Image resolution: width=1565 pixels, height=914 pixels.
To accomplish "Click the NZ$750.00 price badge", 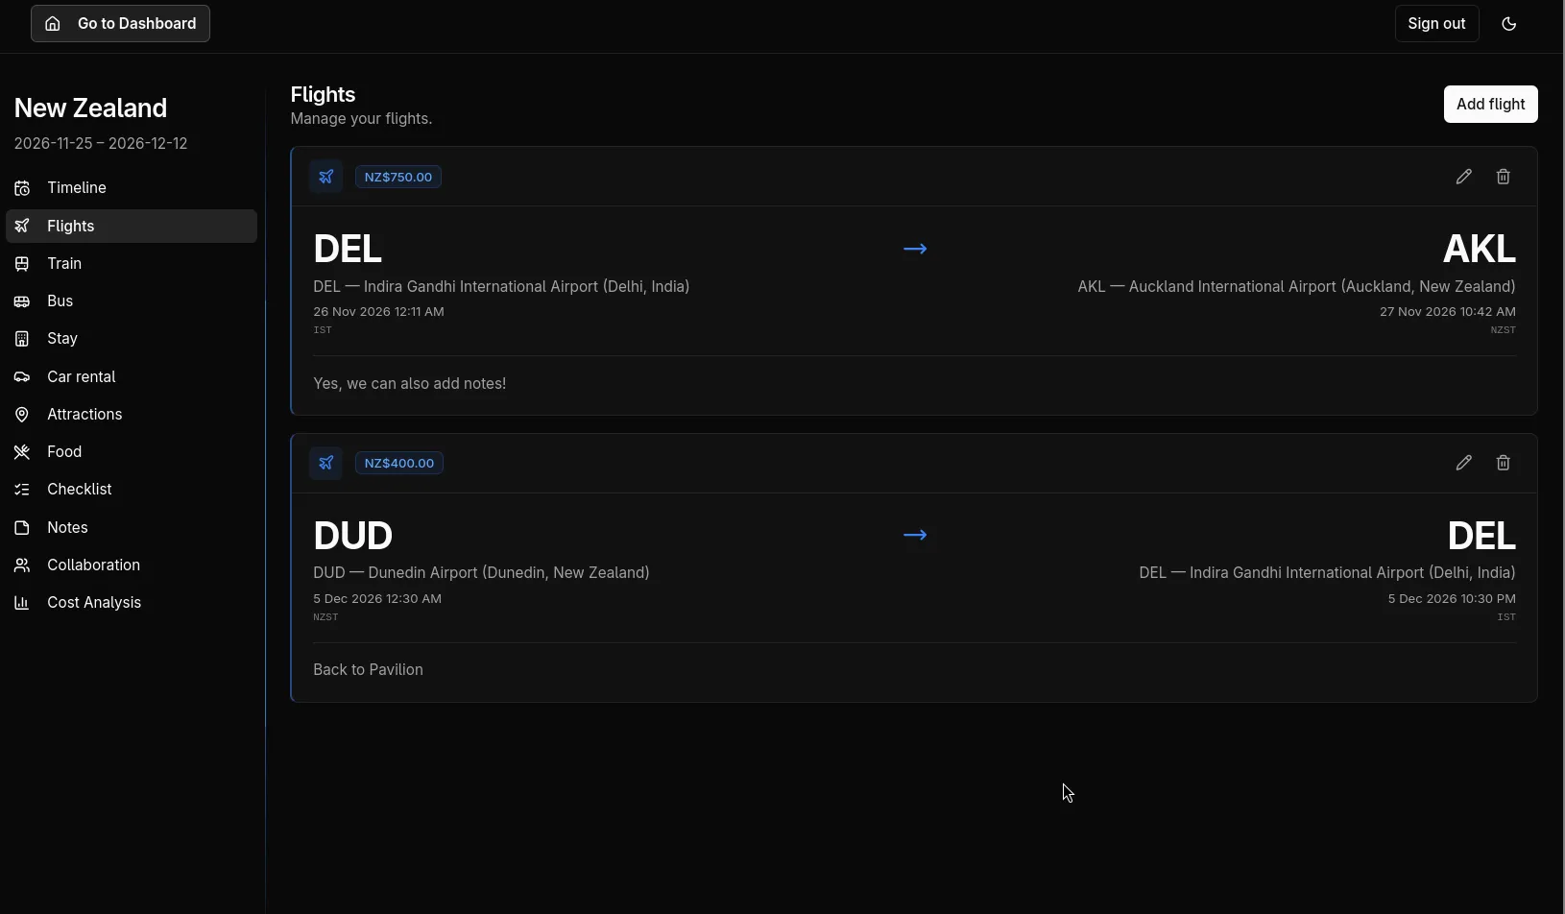I will coord(398,177).
